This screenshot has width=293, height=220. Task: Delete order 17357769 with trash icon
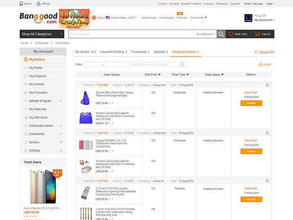click(267, 181)
